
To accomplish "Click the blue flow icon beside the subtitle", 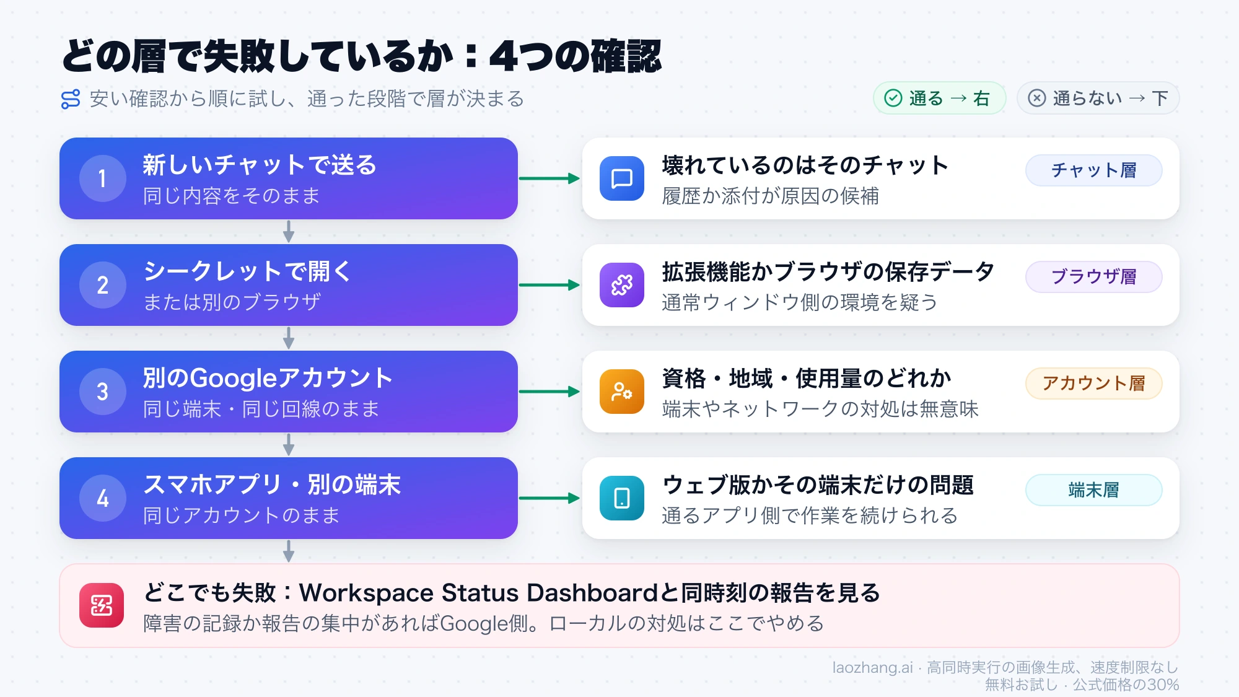I will tap(71, 99).
